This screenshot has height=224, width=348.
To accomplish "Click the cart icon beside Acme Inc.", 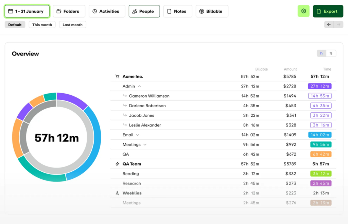I will (117, 77).
